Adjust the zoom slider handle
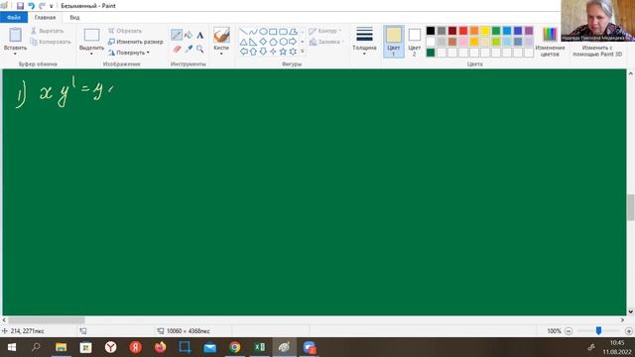The height and width of the screenshot is (357, 635). [x=598, y=330]
